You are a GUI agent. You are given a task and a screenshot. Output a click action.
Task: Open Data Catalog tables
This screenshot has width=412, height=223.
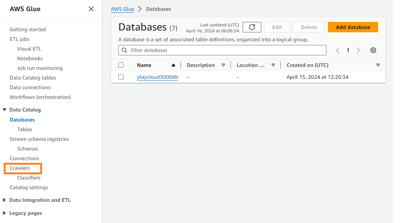point(33,78)
